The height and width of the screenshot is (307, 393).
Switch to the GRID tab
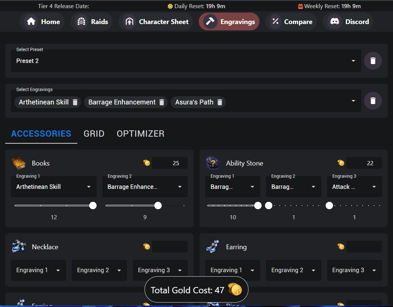[94, 134]
